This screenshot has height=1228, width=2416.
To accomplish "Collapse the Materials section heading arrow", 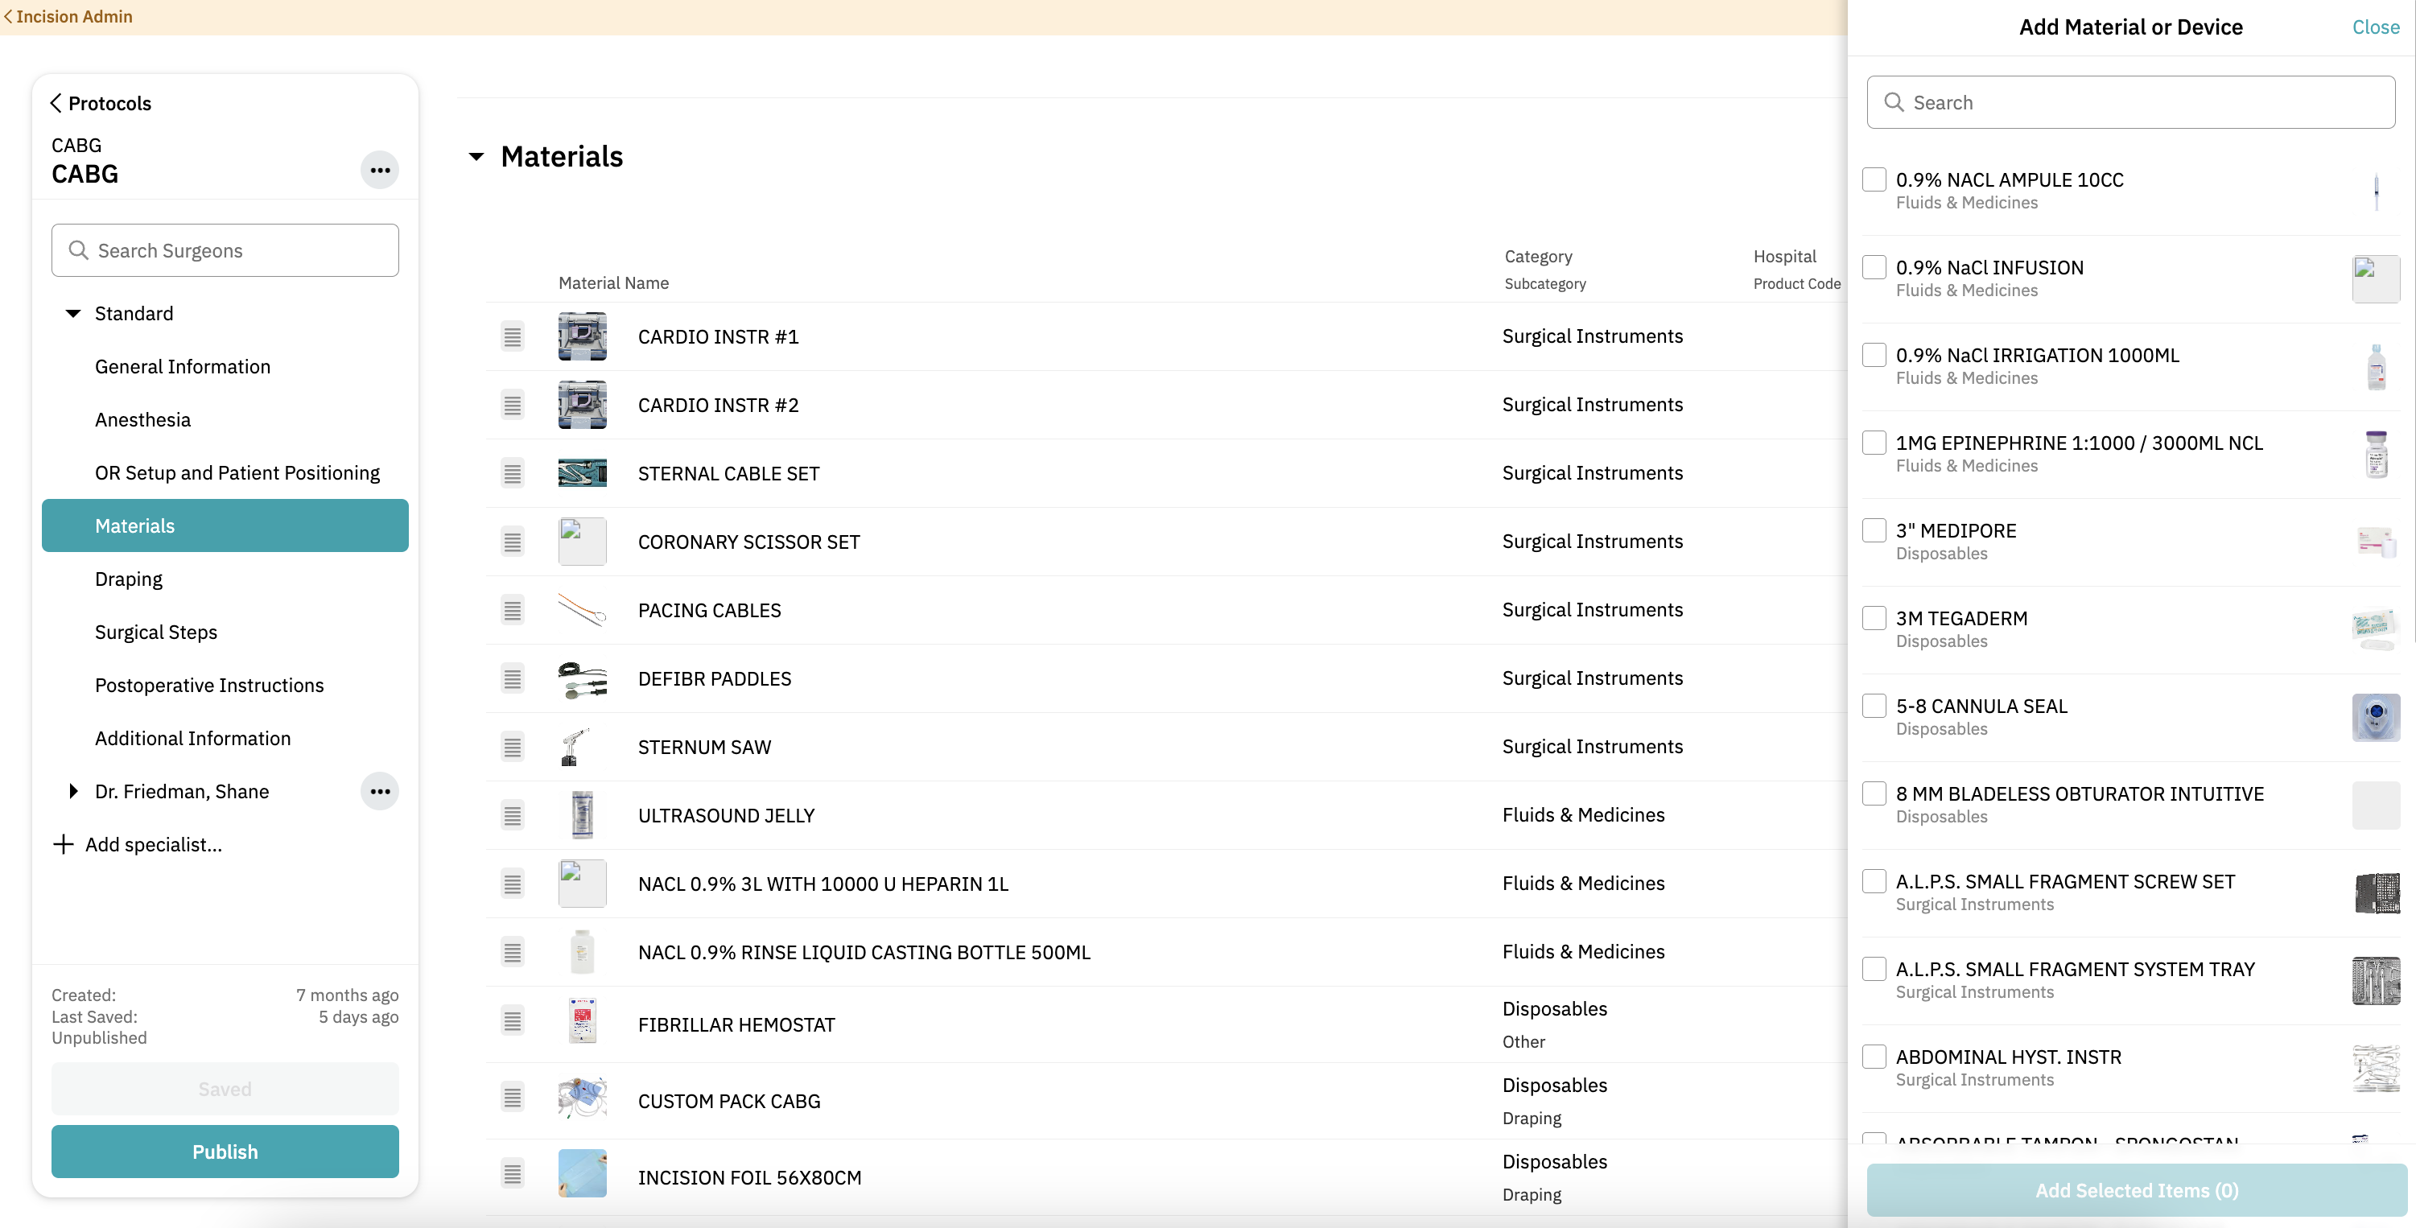I will [476, 157].
